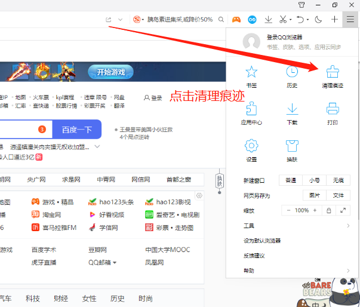Click the plus add-tool icon in toolbar

click(x=334, y=19)
